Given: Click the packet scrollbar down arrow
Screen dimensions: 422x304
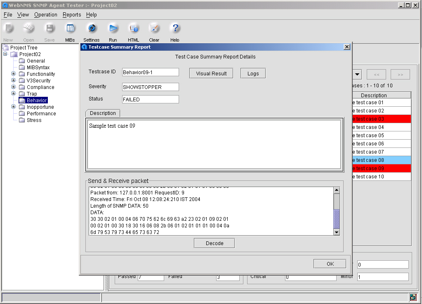Looking at the screenshot, I should coord(337,232).
